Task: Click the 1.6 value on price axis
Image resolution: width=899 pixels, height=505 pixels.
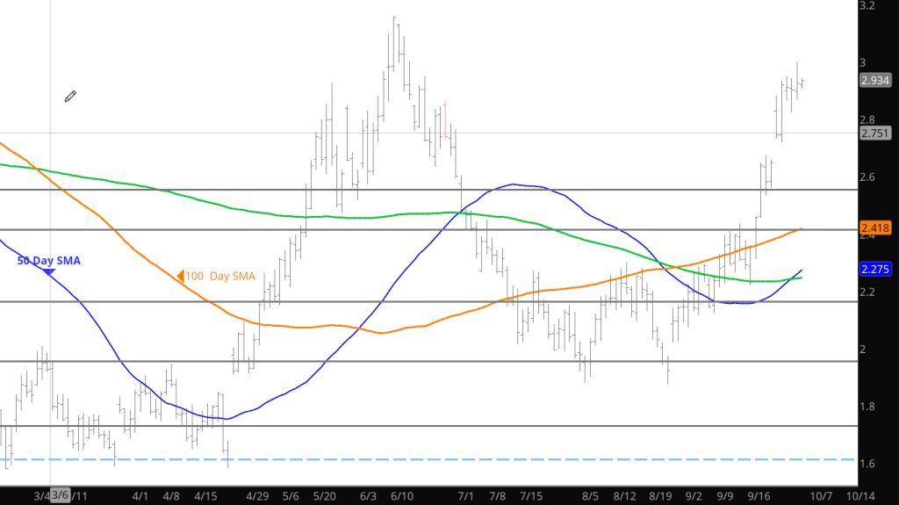Action: (867, 464)
